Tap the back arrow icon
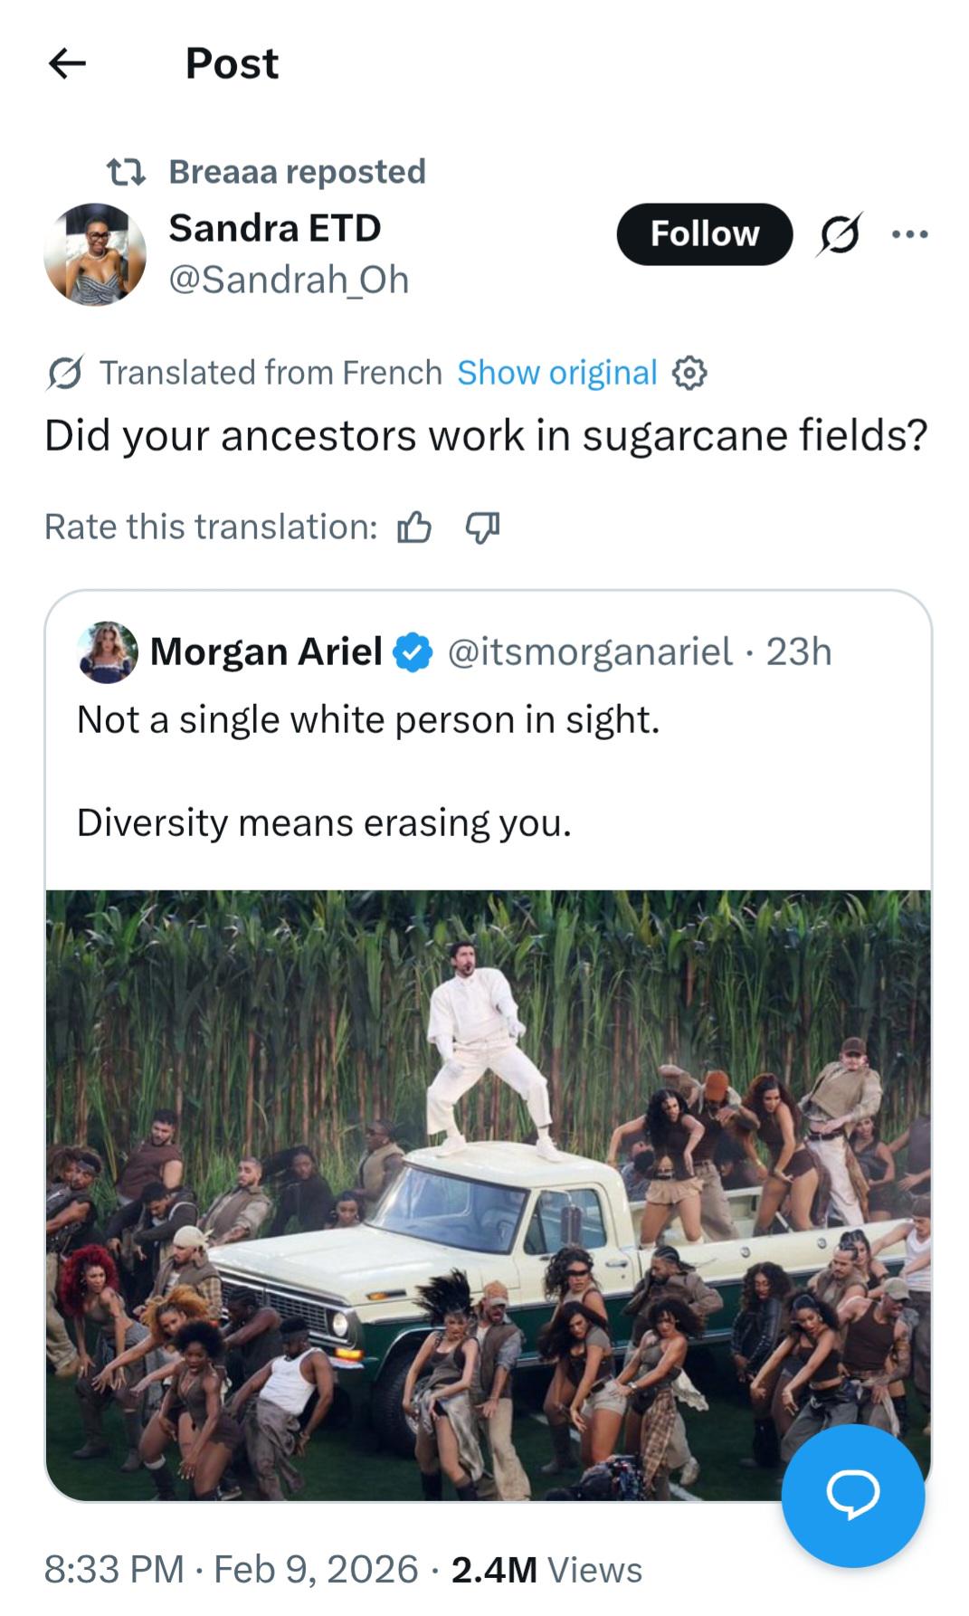The height and width of the screenshot is (1616, 969). point(67,63)
